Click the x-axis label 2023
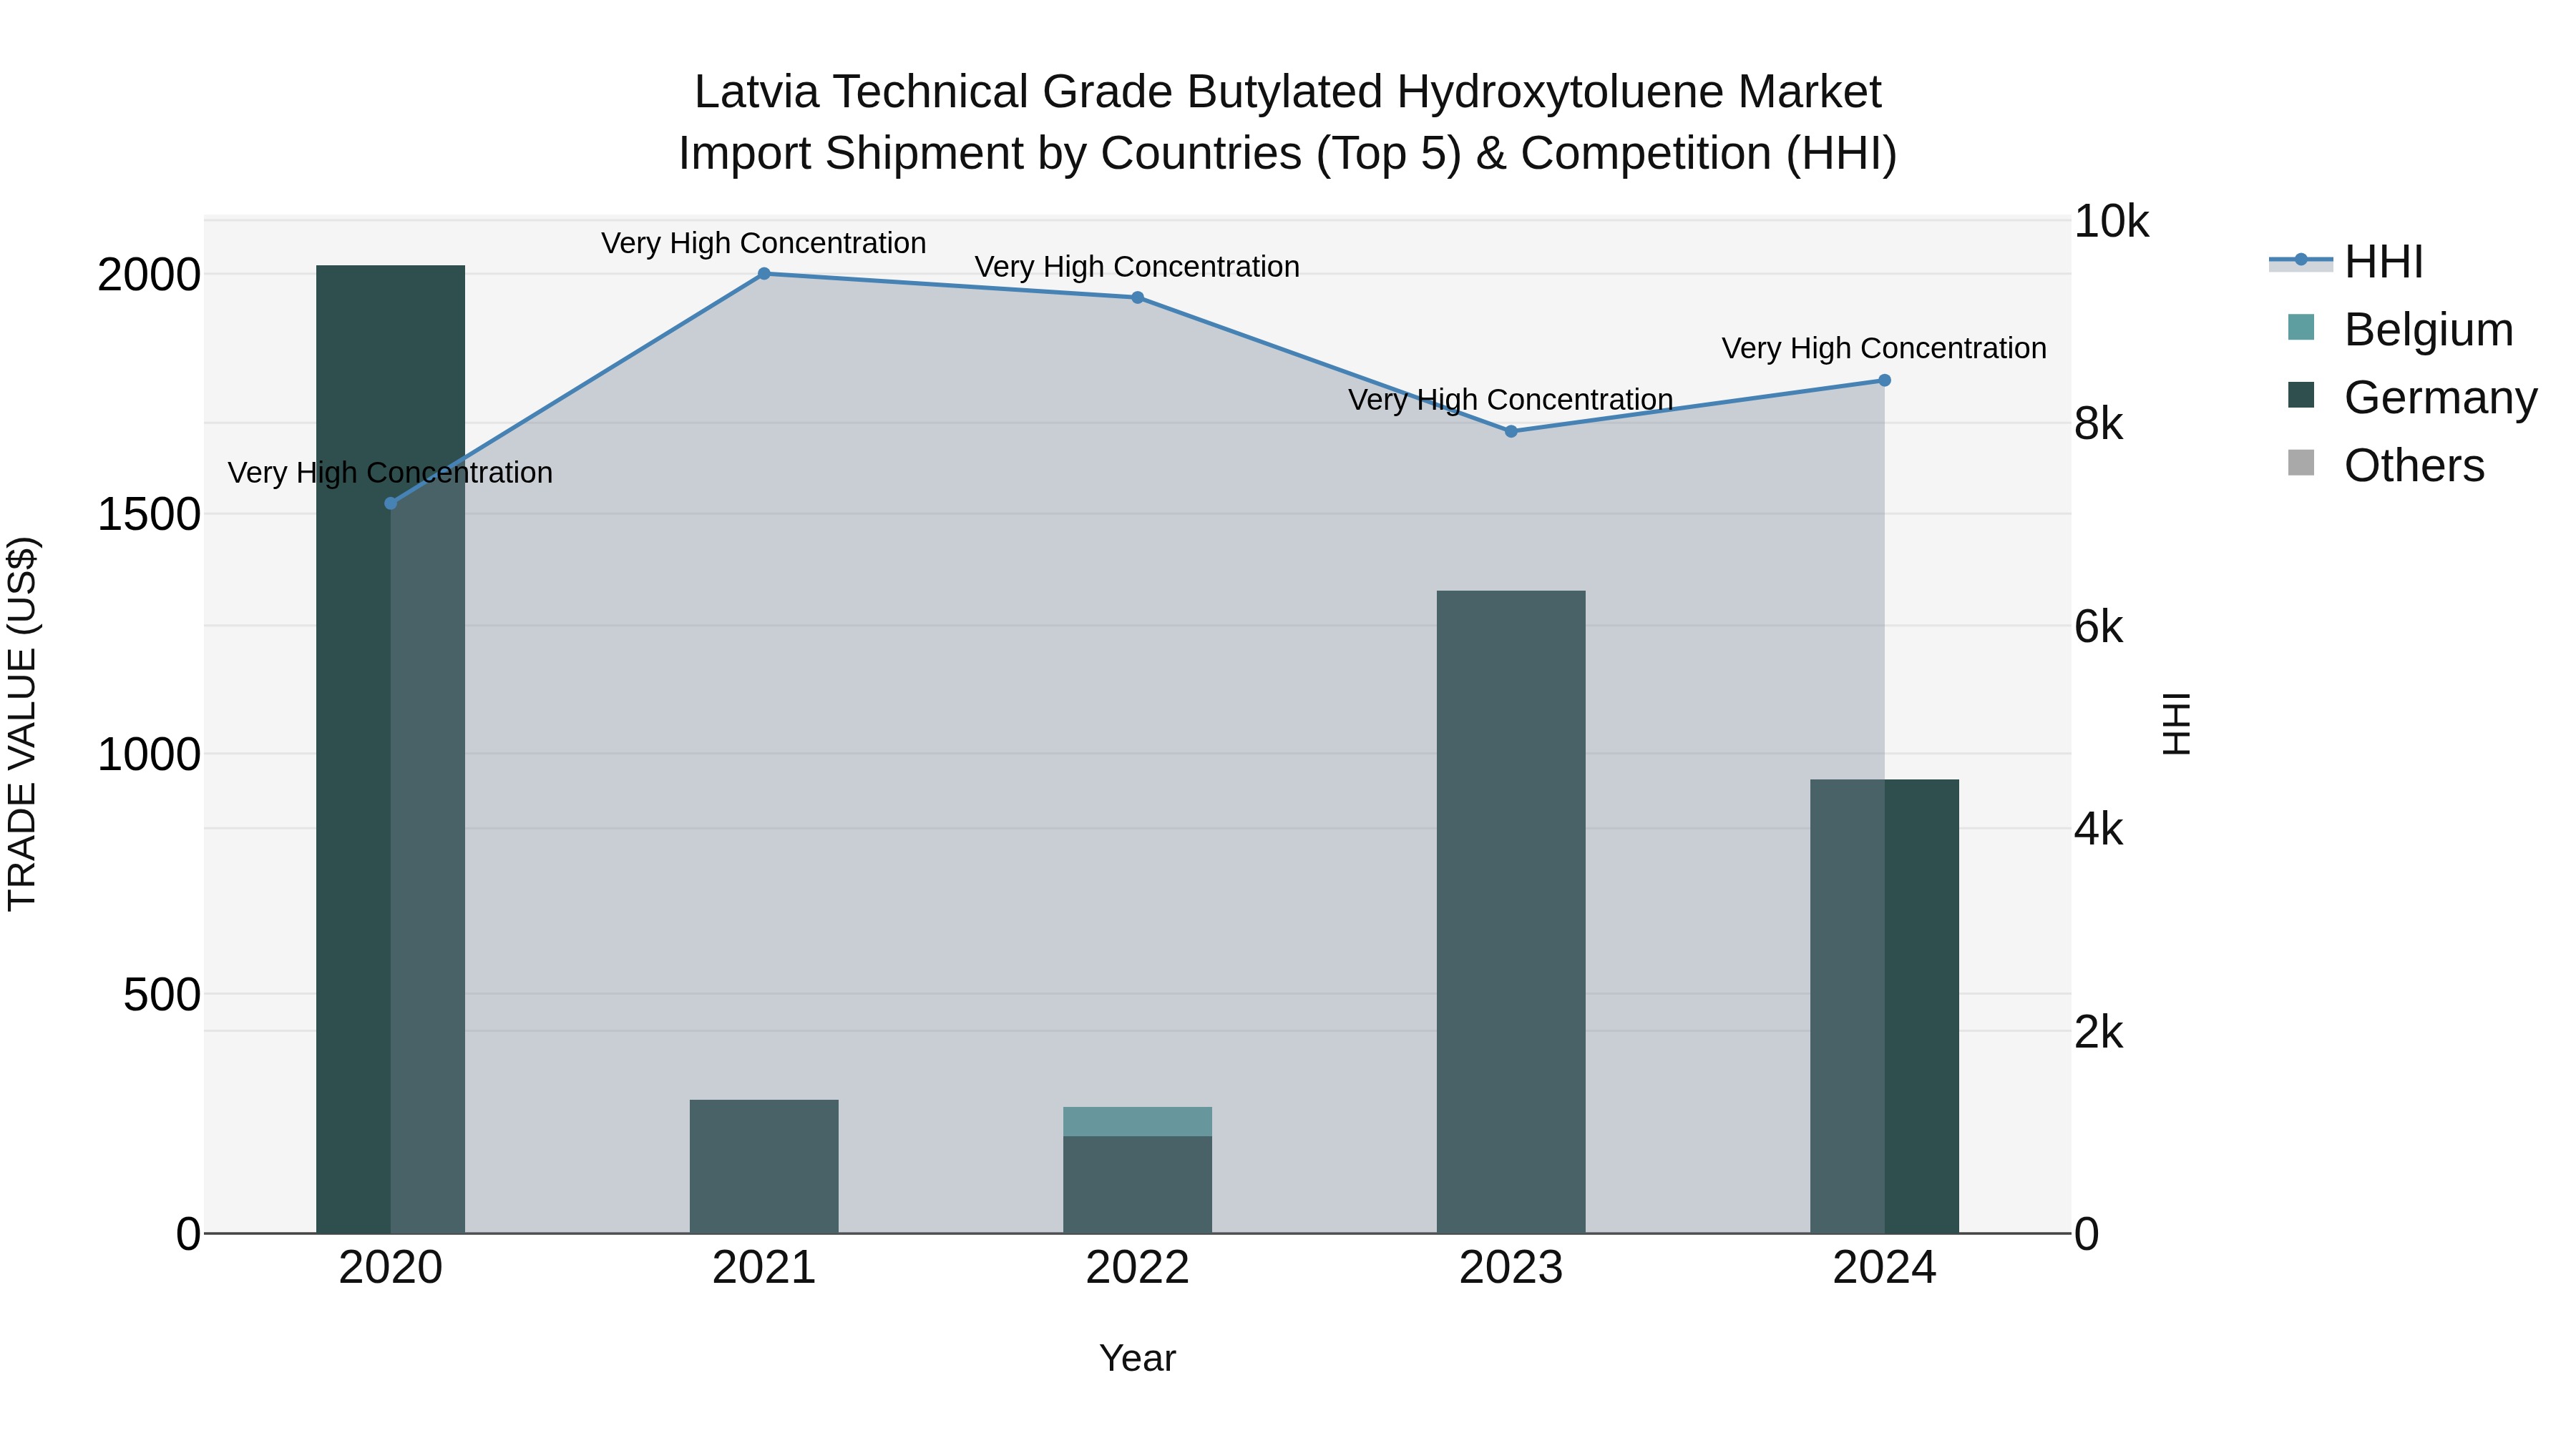The height and width of the screenshot is (1448, 2576). [1511, 1268]
